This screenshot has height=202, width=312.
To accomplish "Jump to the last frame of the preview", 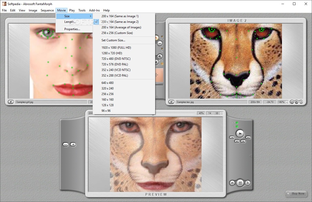I will 248,137.
